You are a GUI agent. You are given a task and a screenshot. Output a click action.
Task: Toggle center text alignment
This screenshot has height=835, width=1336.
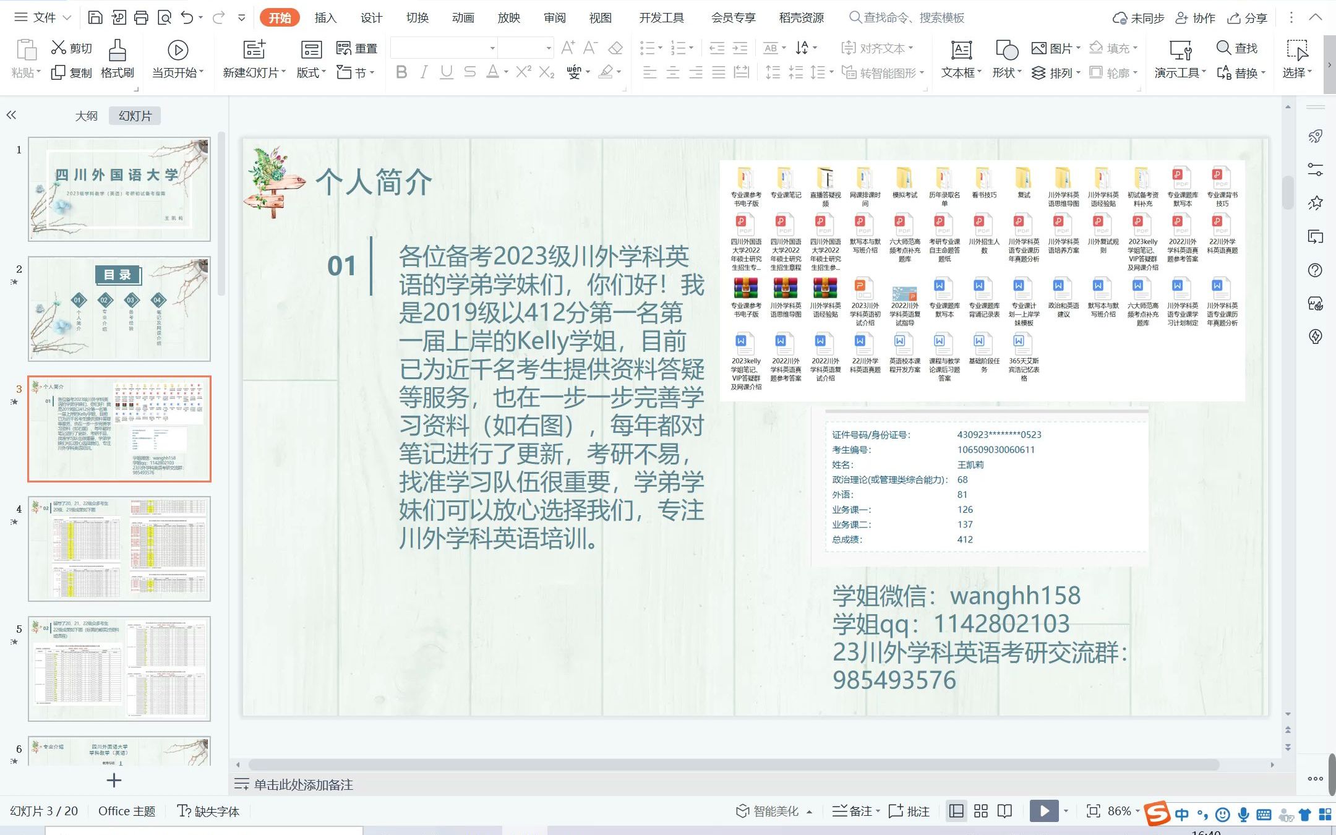point(673,72)
